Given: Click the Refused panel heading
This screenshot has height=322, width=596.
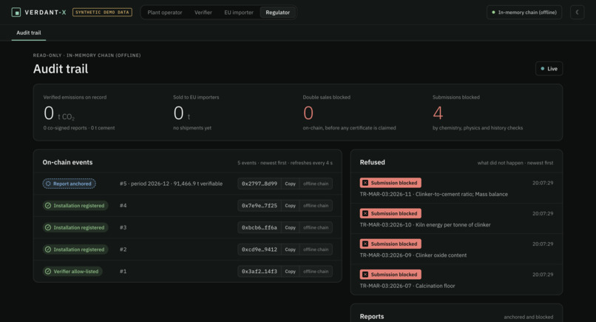Looking at the screenshot, I should point(372,162).
